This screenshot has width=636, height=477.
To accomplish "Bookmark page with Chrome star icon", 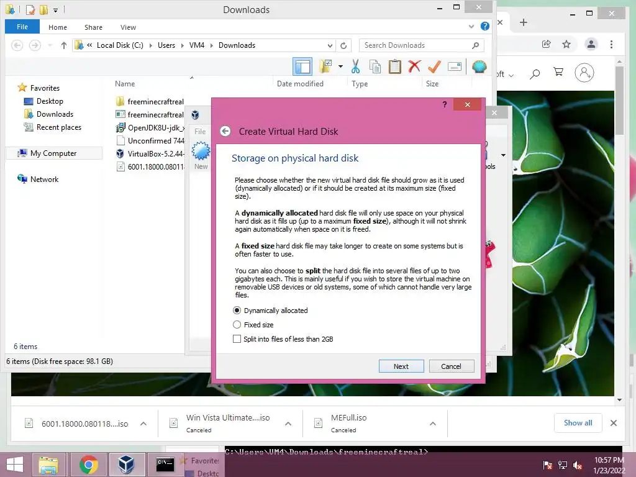I will click(566, 44).
